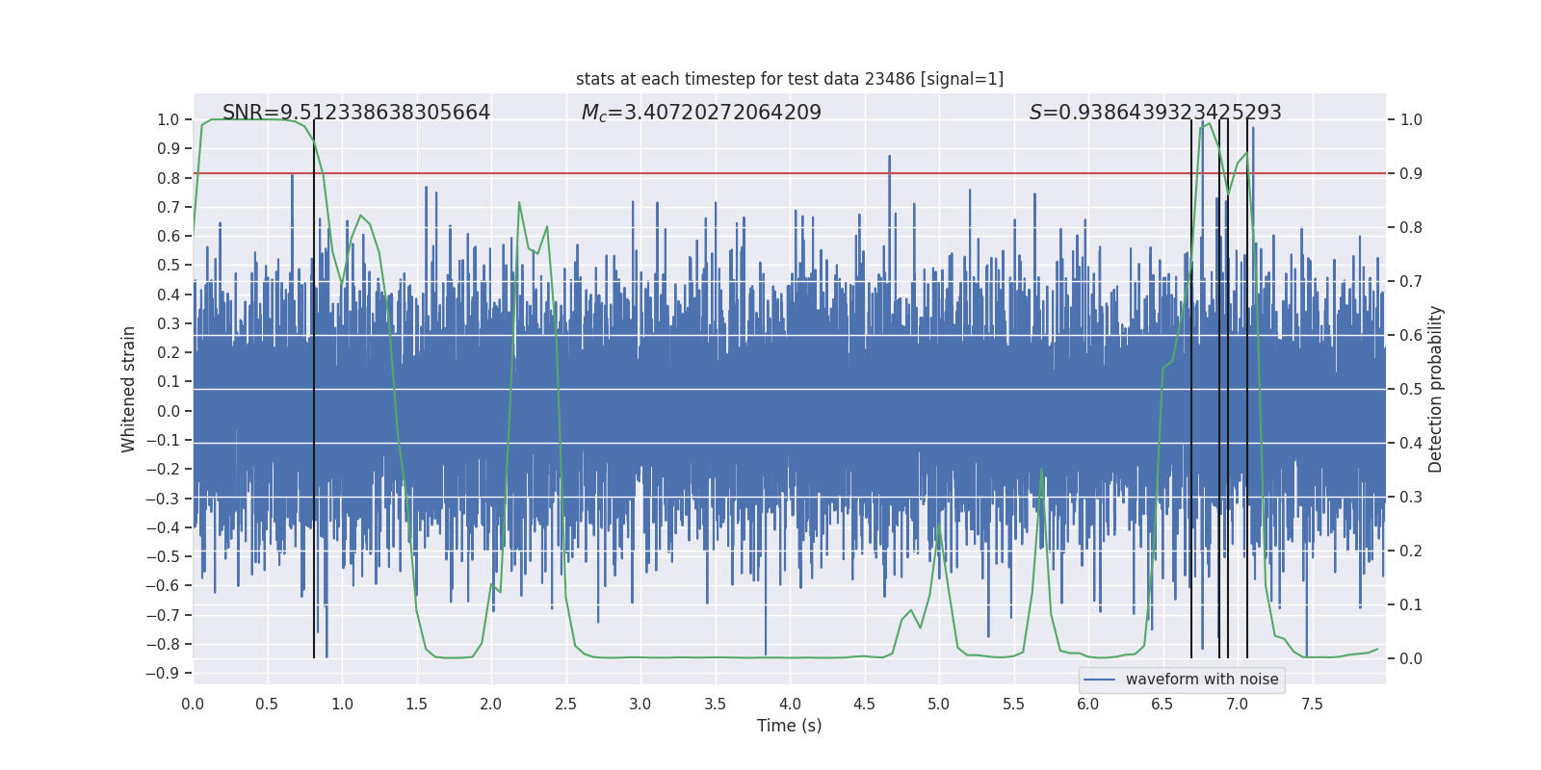Click the chirp mass Mc annotation
Viewport: 1541px width, 770px height.
[701, 113]
